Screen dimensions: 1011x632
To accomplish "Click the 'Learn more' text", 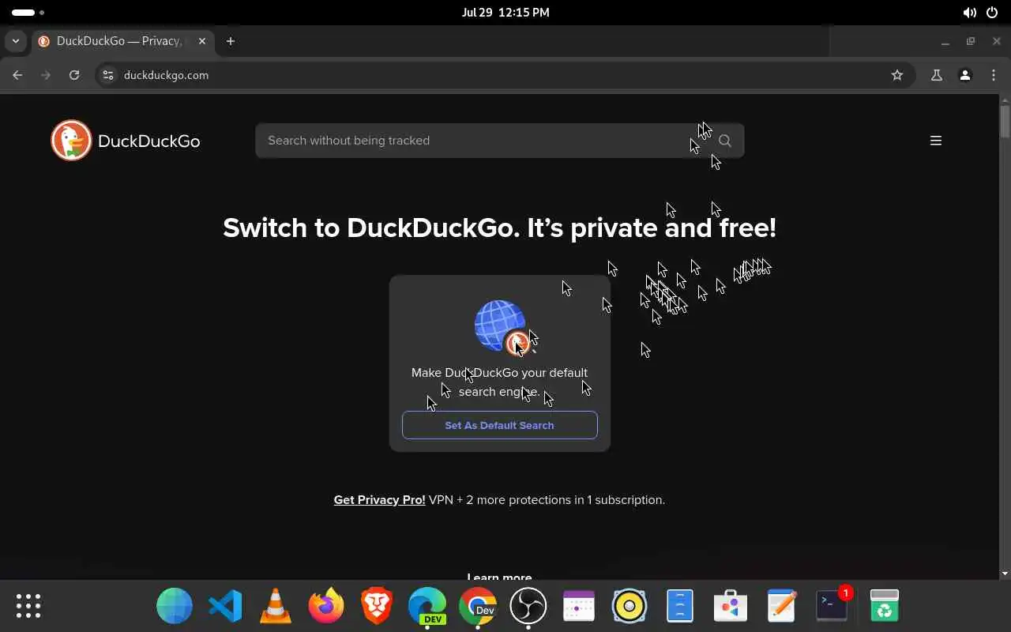I will pyautogui.click(x=499, y=577).
